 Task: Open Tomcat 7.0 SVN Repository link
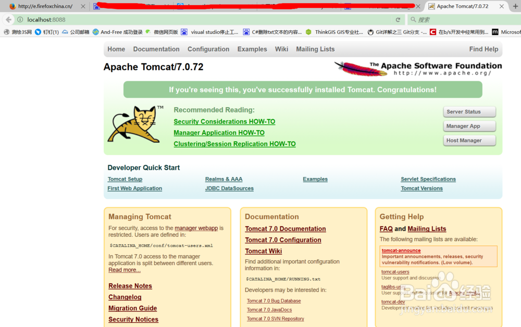tap(276, 319)
